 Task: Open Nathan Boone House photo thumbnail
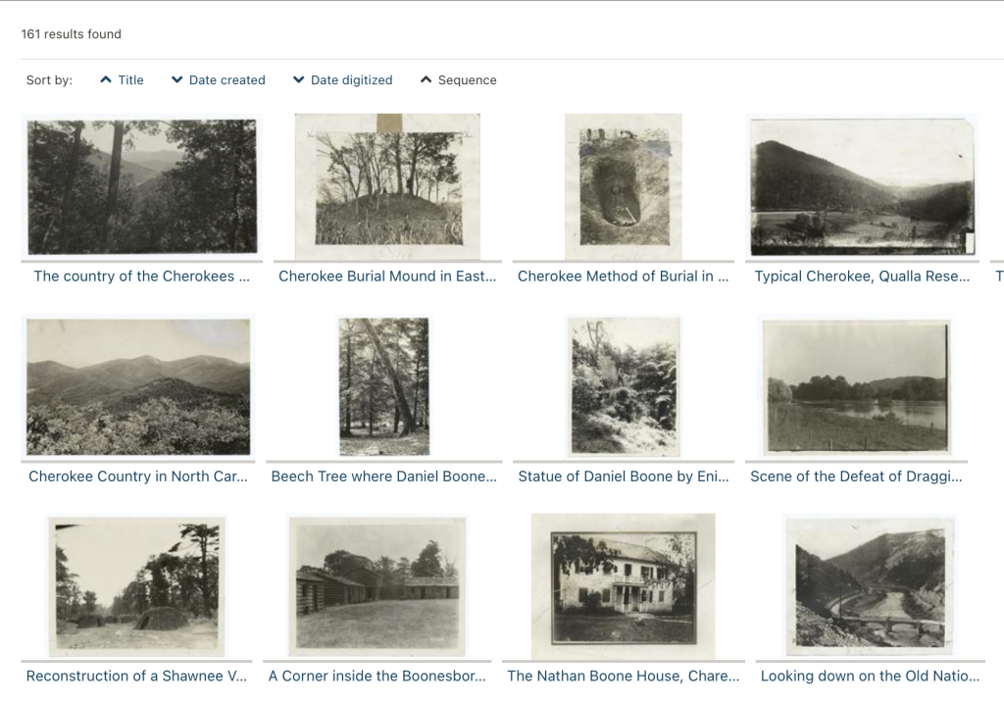click(x=624, y=586)
